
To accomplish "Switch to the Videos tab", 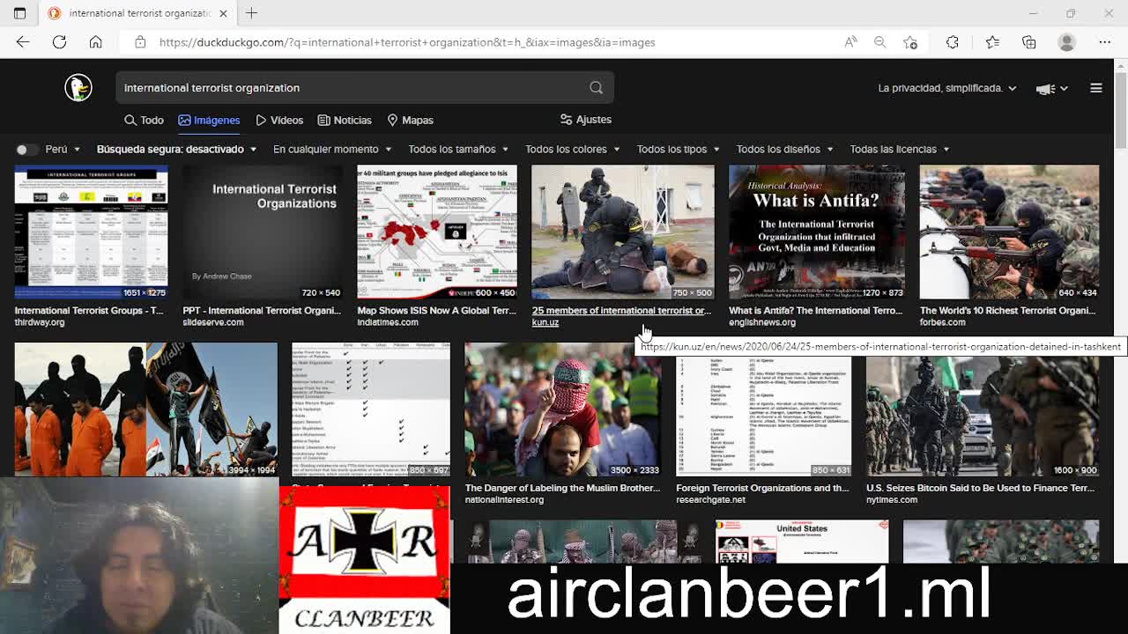I will [x=279, y=120].
